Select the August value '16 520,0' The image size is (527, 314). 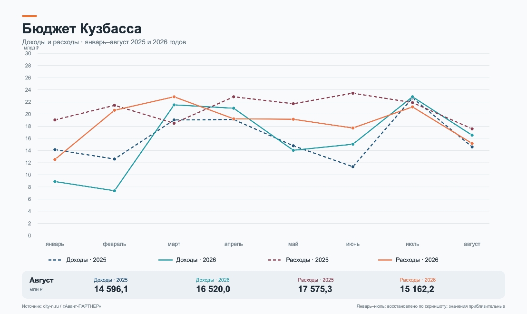pos(213,289)
